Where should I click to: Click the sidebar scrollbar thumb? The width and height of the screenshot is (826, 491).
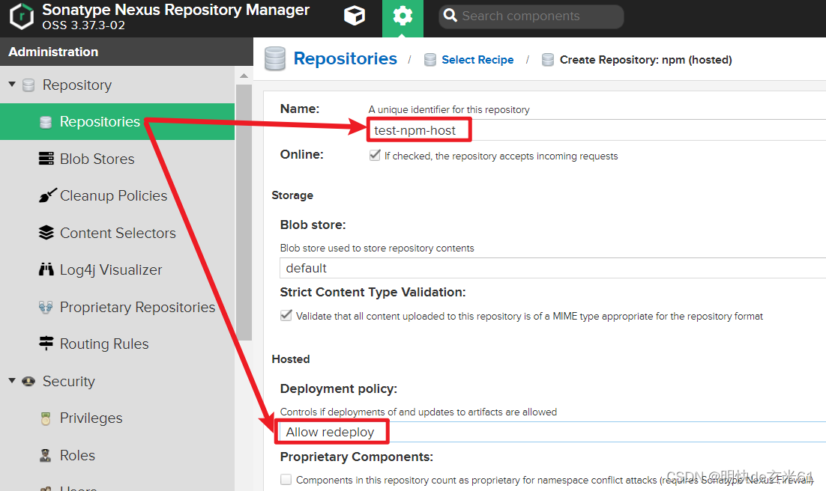(x=244, y=212)
